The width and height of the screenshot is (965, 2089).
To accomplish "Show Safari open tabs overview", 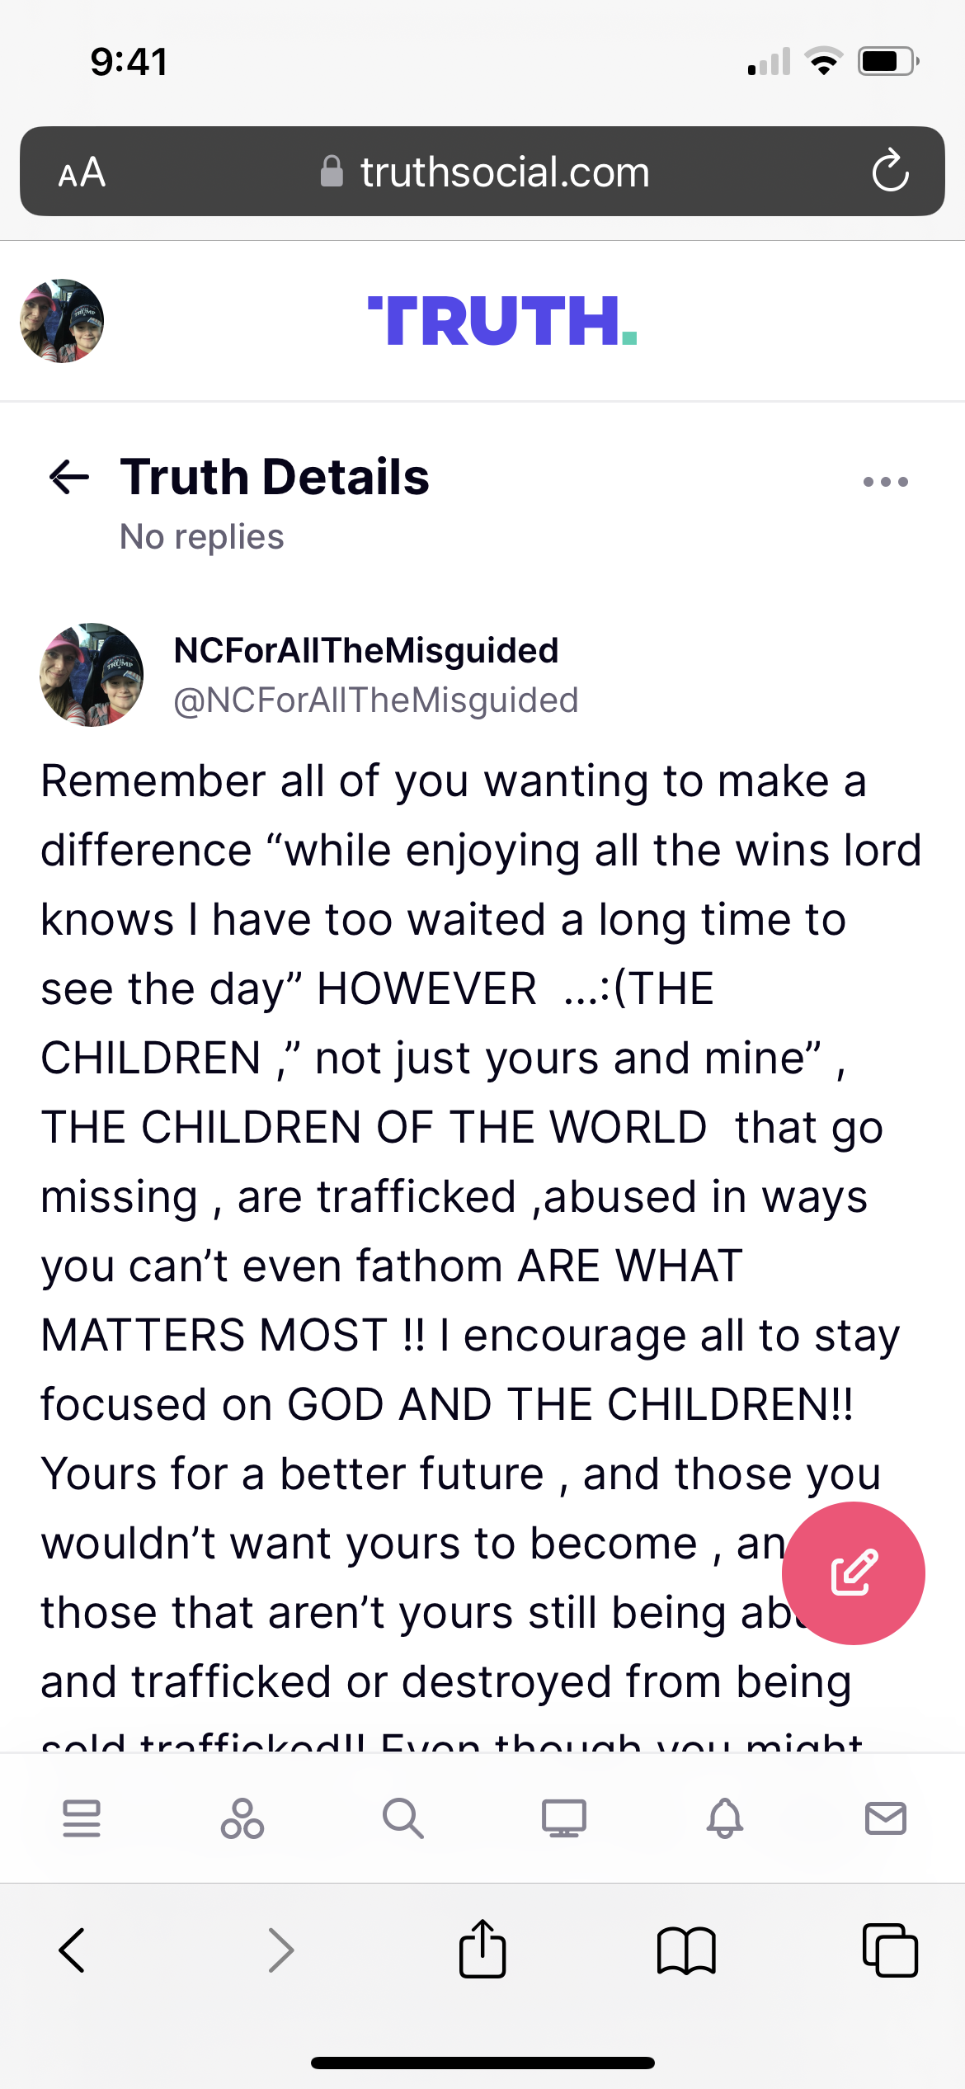I will pyautogui.click(x=890, y=1950).
